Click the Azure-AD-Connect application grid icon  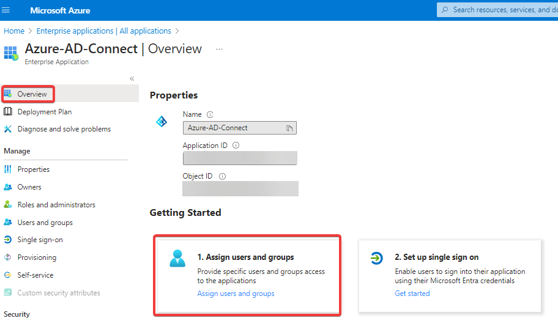11,53
